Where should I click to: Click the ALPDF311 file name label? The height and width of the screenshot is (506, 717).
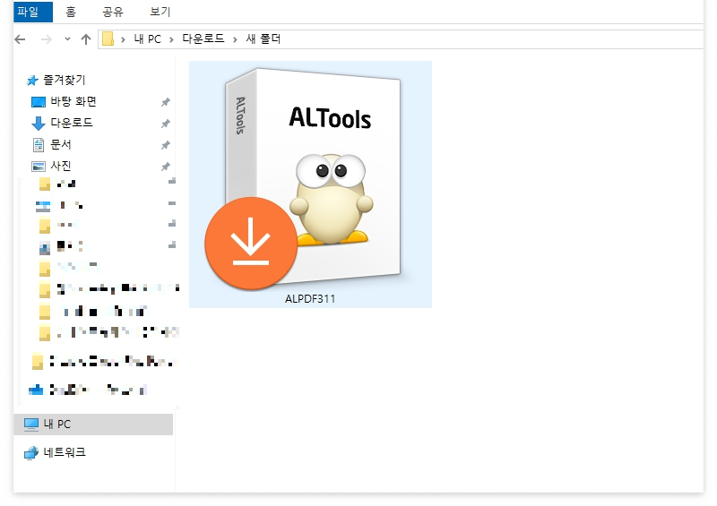pos(310,299)
